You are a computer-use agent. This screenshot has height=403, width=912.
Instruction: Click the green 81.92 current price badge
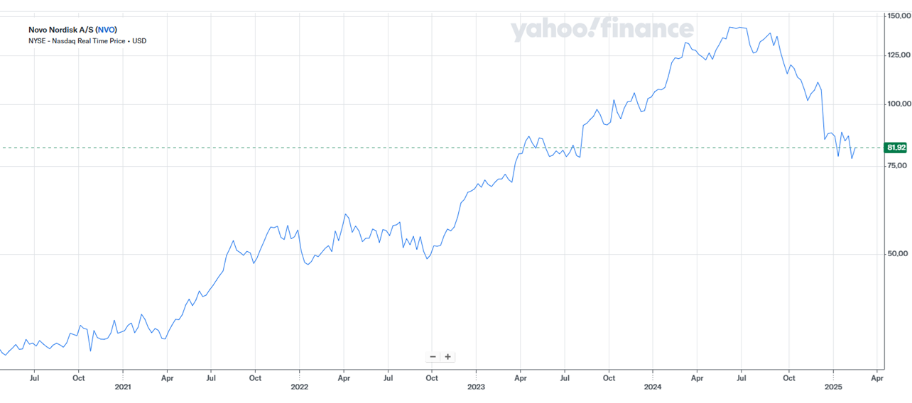[x=896, y=148]
